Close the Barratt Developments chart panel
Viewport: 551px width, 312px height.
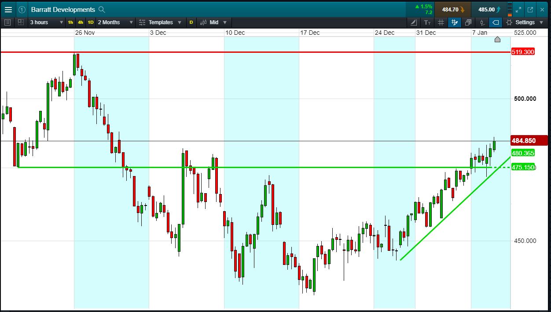(543, 9)
